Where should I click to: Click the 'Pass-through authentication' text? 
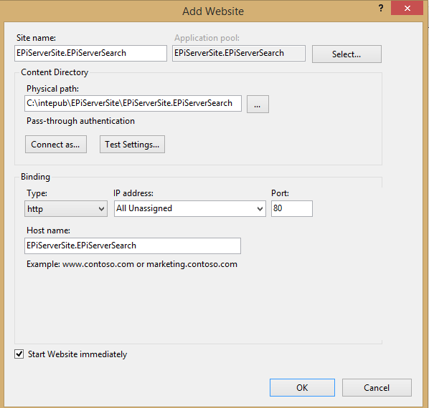80,121
